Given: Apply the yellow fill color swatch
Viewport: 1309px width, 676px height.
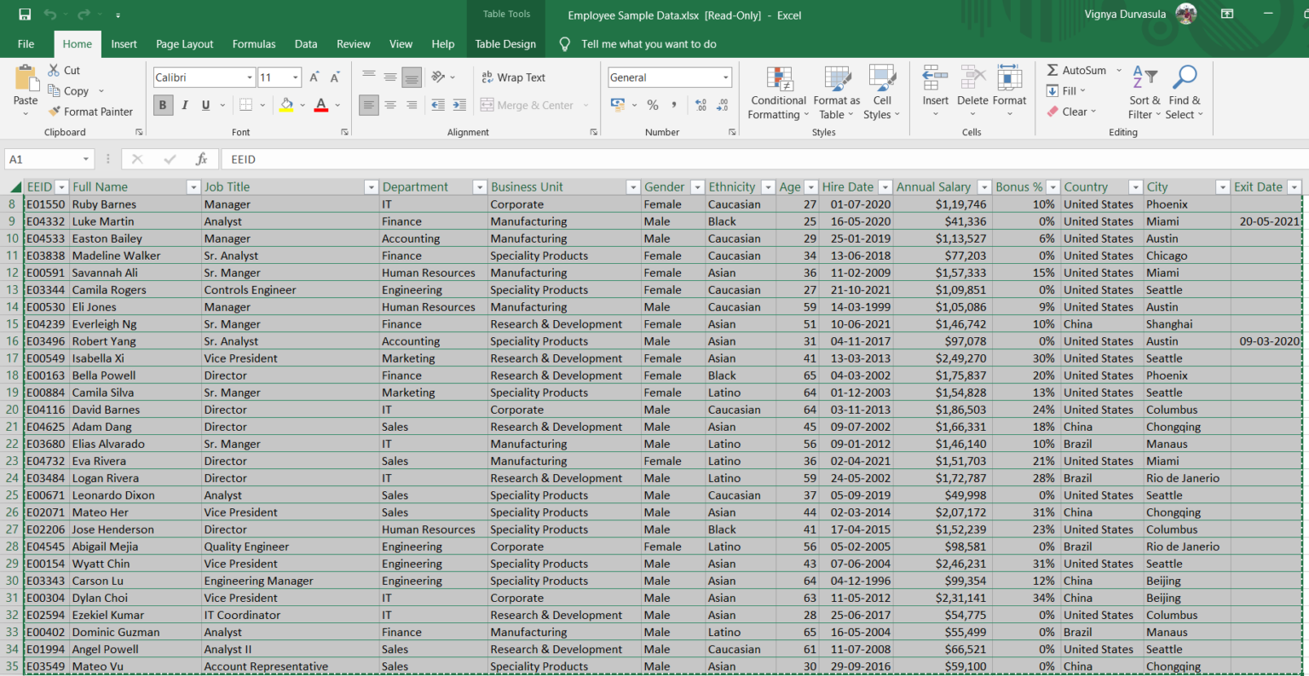Looking at the screenshot, I should 286,105.
